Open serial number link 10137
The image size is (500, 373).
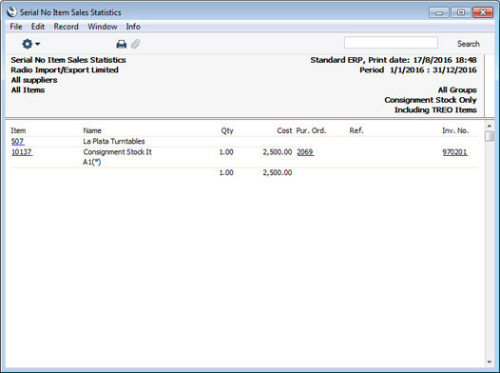pos(22,152)
